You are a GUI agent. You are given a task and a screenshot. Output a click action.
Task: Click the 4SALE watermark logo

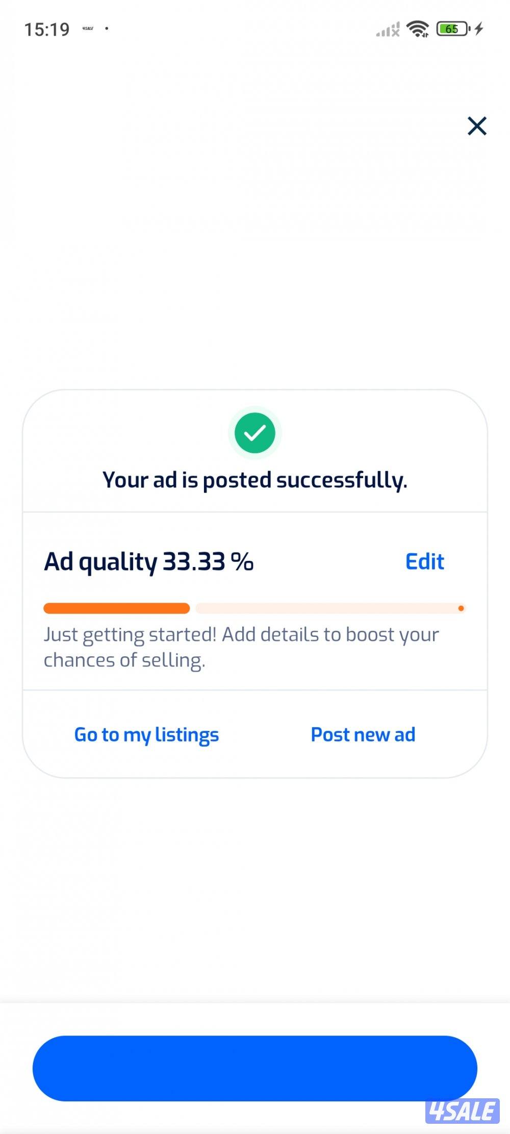pyautogui.click(x=462, y=1111)
